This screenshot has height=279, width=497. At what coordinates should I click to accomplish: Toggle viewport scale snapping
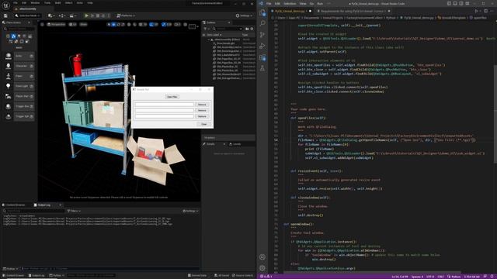coord(164,24)
